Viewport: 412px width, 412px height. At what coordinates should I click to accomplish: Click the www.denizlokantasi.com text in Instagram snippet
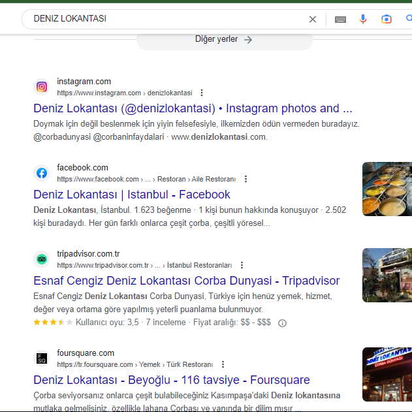[x=219, y=137]
